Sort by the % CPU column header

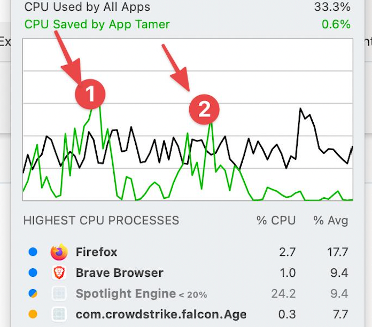pyautogui.click(x=276, y=221)
